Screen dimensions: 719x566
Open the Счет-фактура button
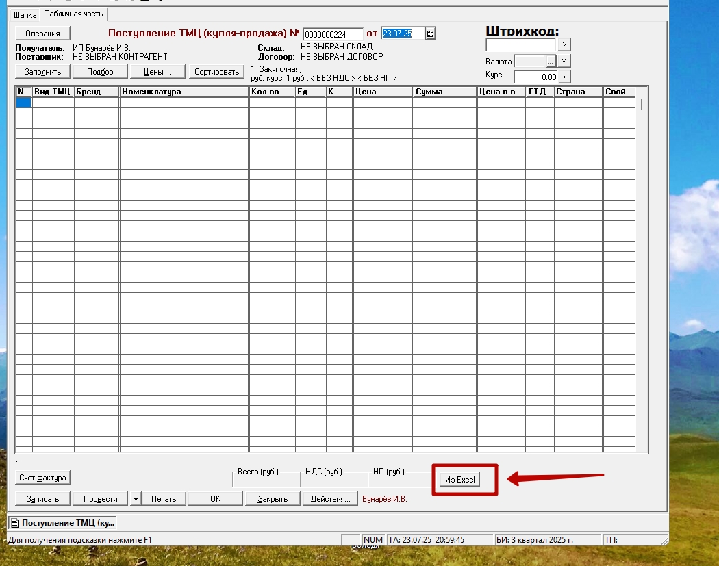42,478
